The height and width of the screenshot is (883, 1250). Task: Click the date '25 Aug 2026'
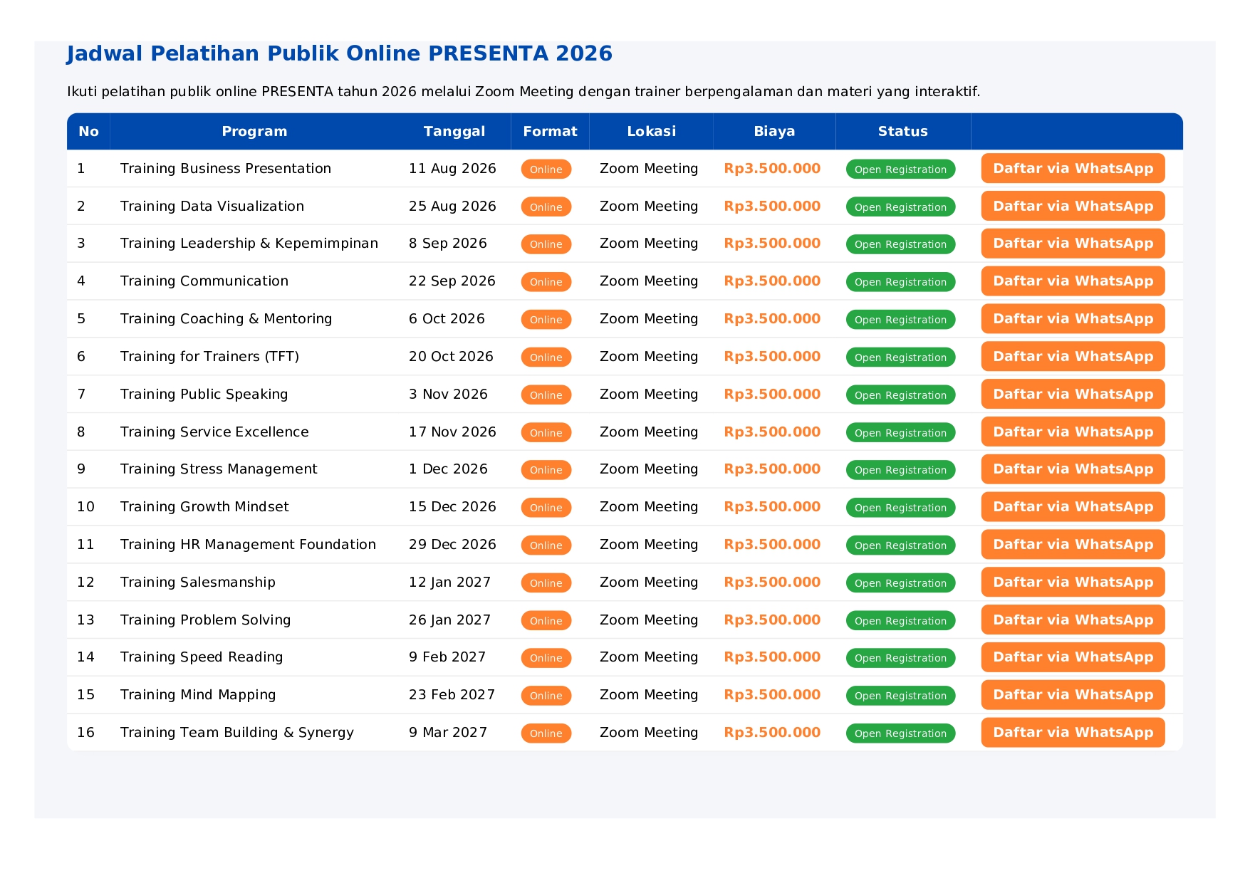[452, 207]
